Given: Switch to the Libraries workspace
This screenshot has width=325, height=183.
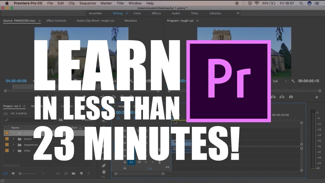Looking at the screenshot, I should pos(215,13).
